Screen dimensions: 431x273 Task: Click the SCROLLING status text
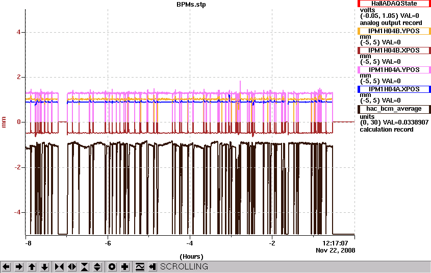(x=184, y=267)
